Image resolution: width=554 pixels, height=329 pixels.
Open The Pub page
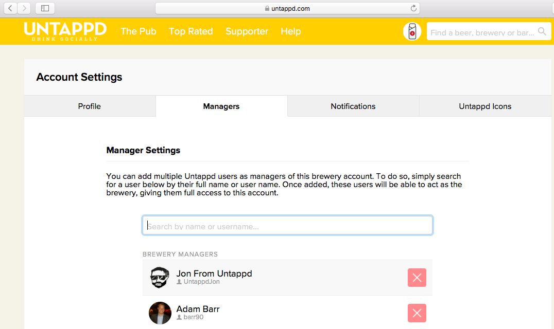coord(138,31)
